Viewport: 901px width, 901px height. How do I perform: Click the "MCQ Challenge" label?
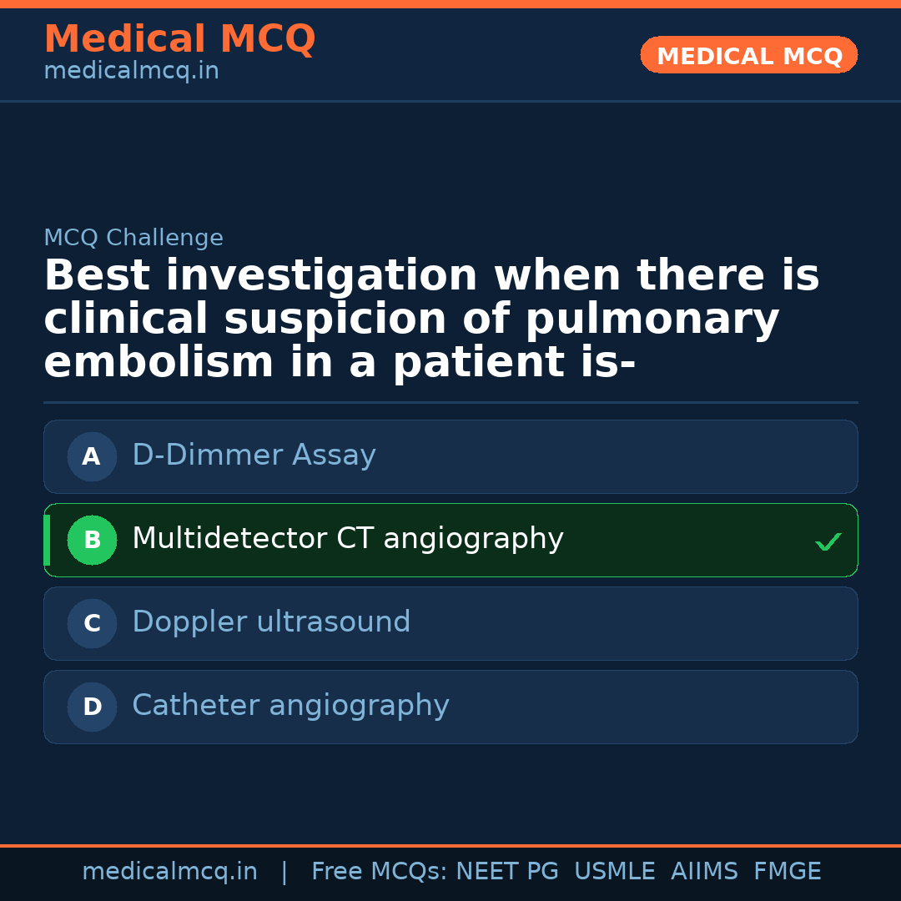click(x=133, y=239)
